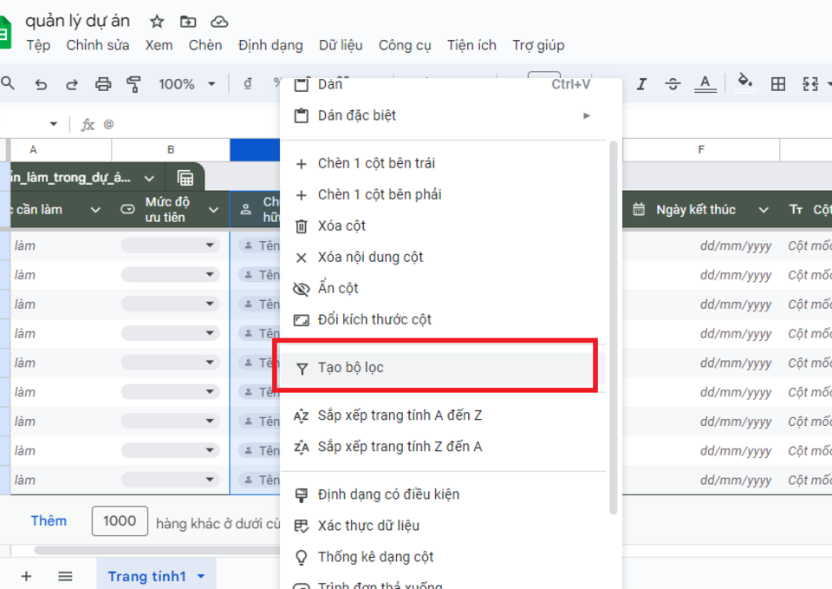
Task: Click the redo arrow in toolbar
Action: click(x=72, y=84)
